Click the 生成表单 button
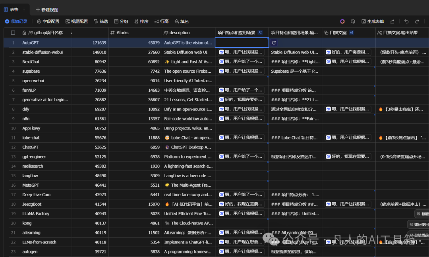This screenshot has height=257, width=429. coord(373,21)
